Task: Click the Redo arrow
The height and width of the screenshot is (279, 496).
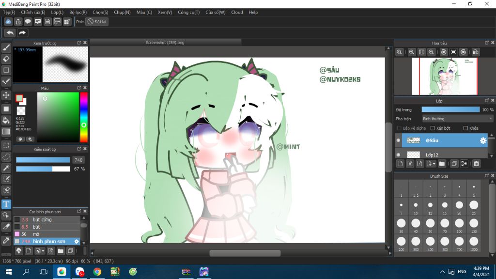Action: tap(22, 32)
